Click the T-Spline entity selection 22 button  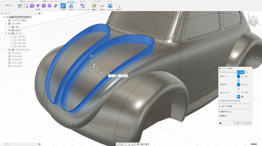[241, 72]
